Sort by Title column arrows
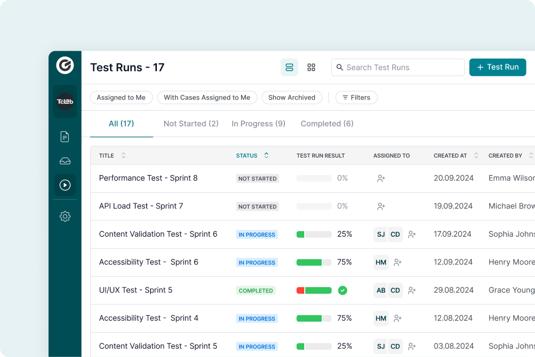This screenshot has width=535, height=357. pos(124,155)
